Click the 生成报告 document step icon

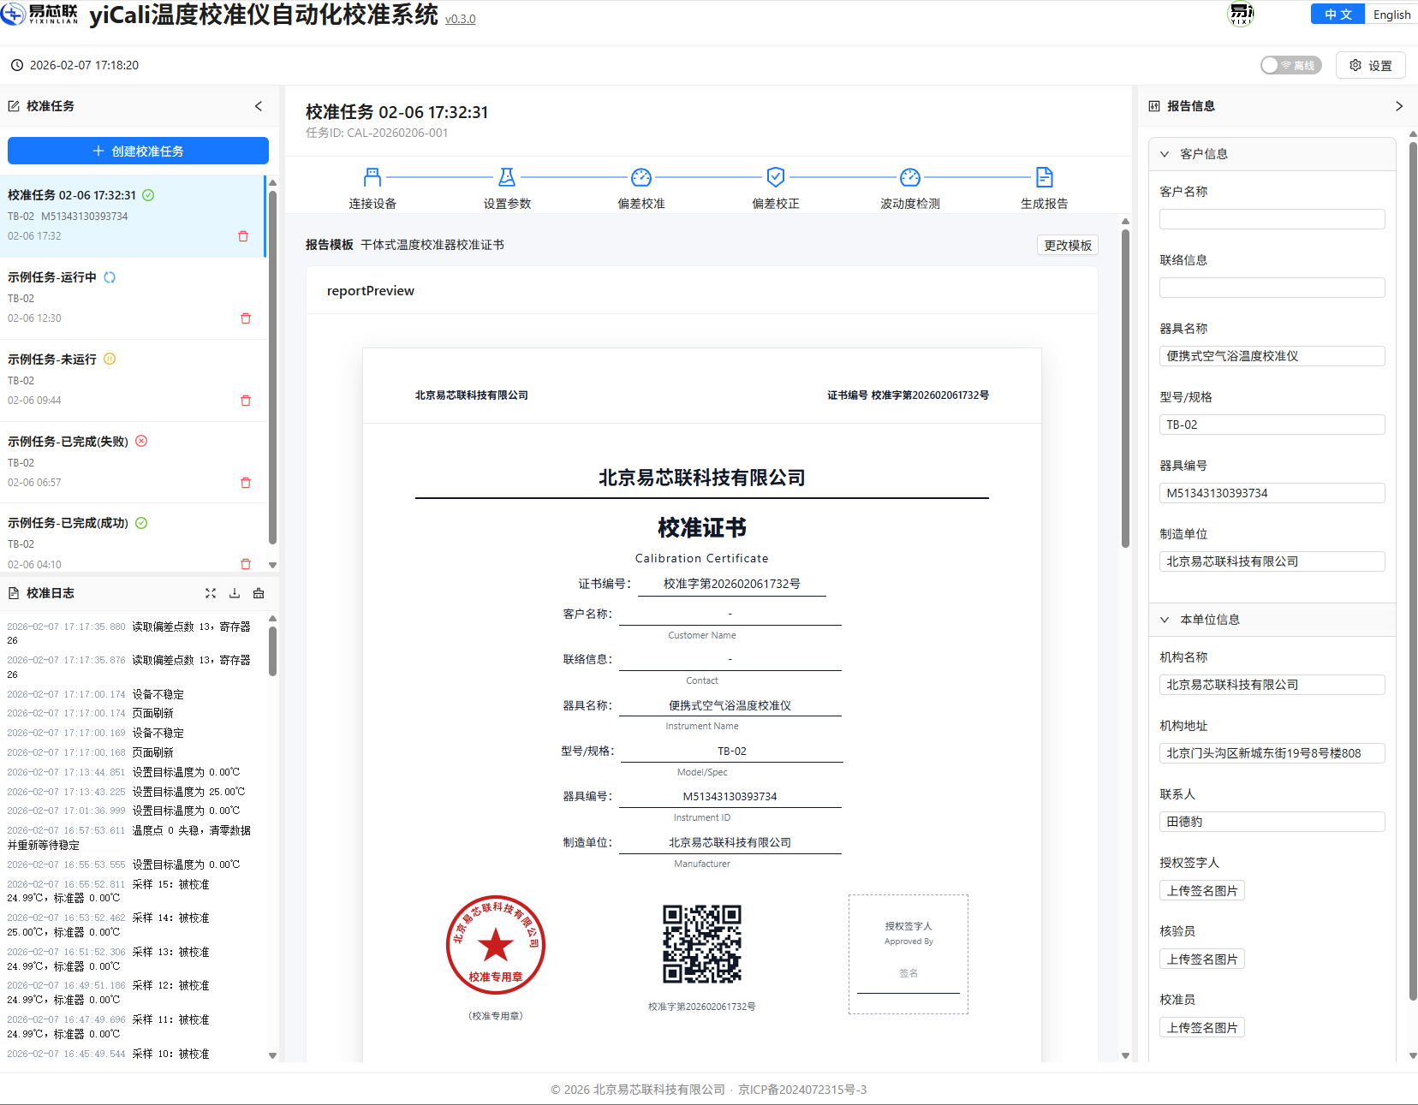click(x=1045, y=177)
